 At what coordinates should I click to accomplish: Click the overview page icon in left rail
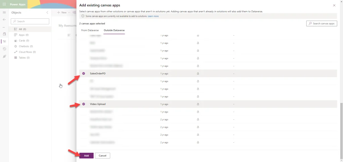(x=4, y=34)
